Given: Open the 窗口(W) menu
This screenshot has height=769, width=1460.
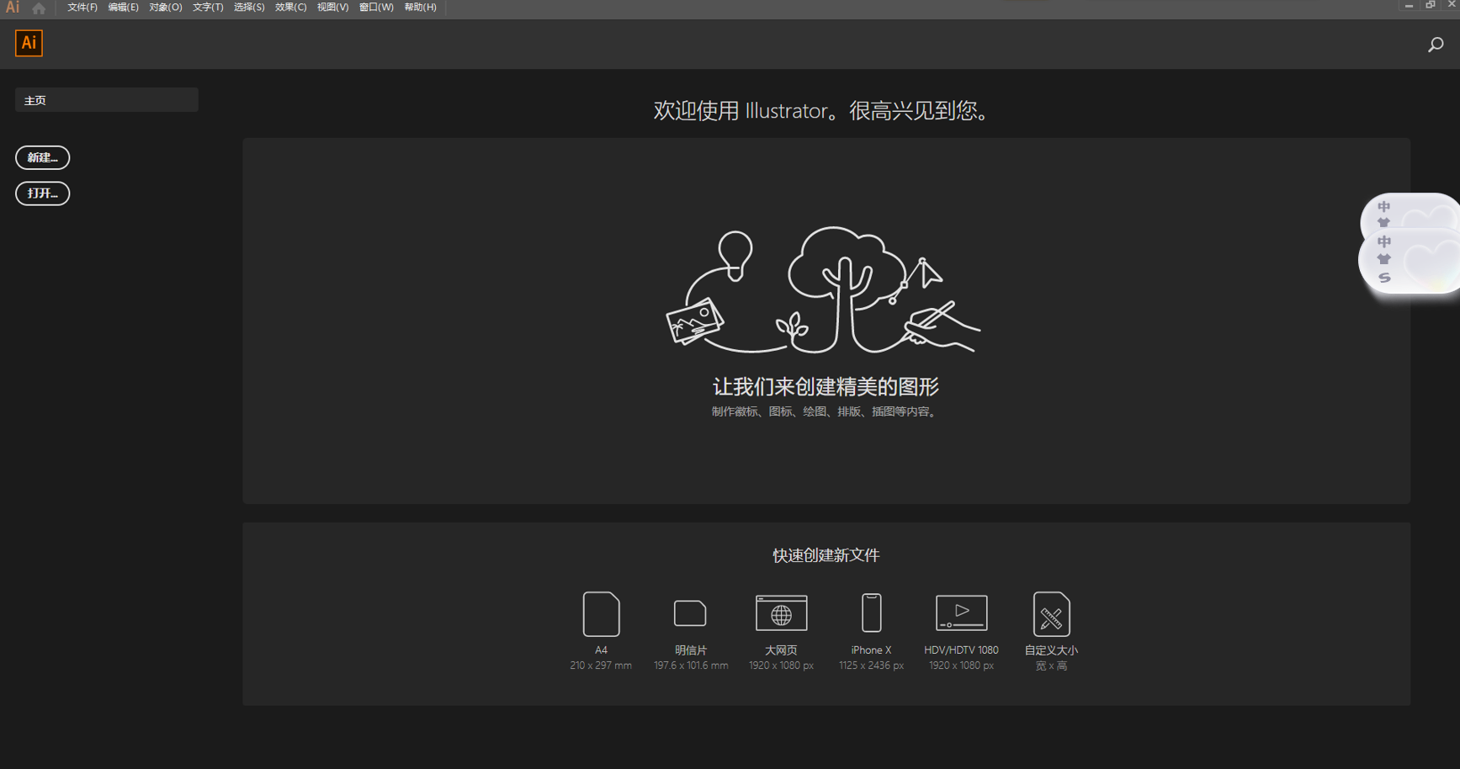Looking at the screenshot, I should click(375, 8).
